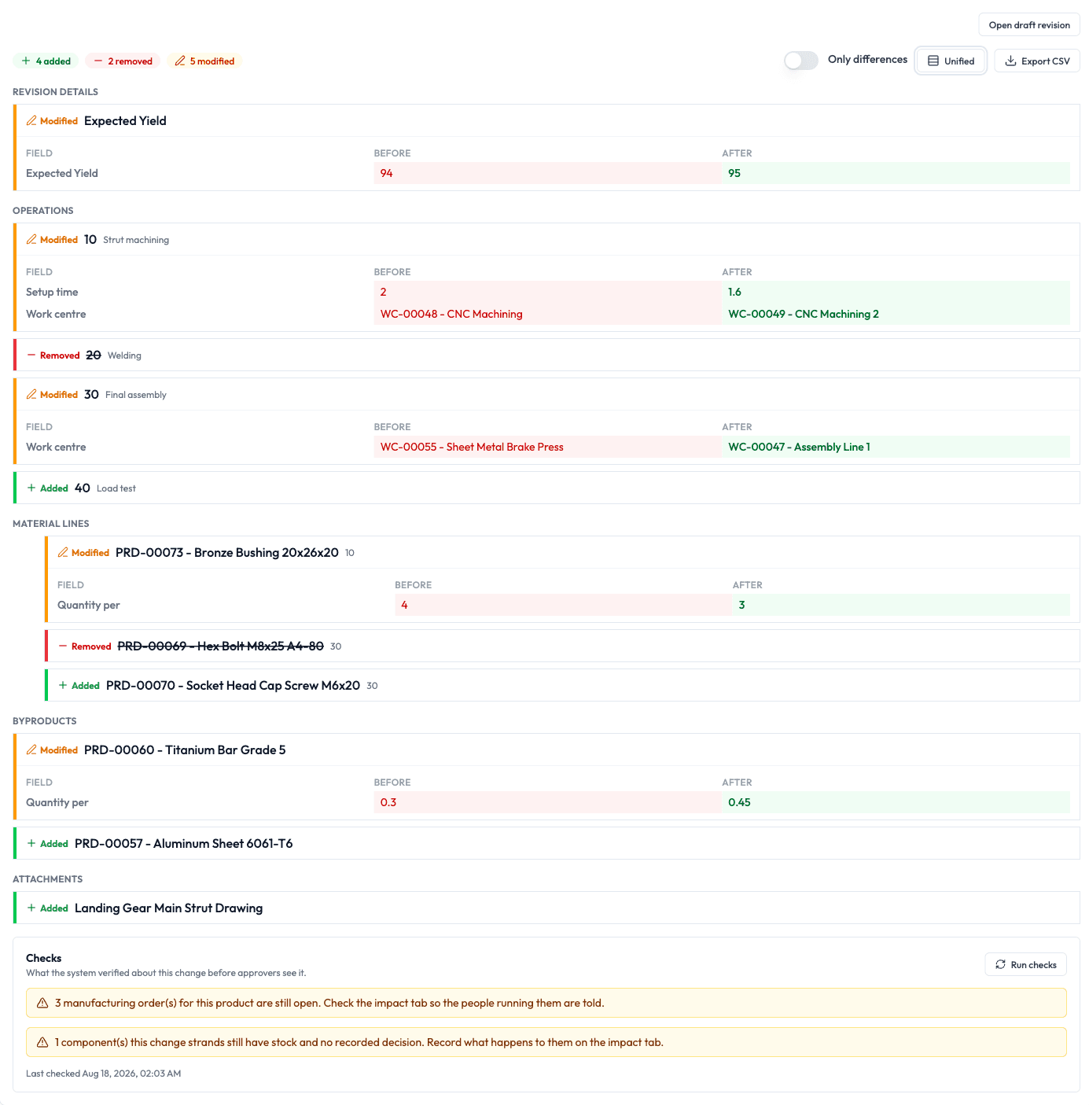Click pencil icon on Final assembly operation
The width and height of the screenshot is (1089, 1105).
(x=31, y=394)
